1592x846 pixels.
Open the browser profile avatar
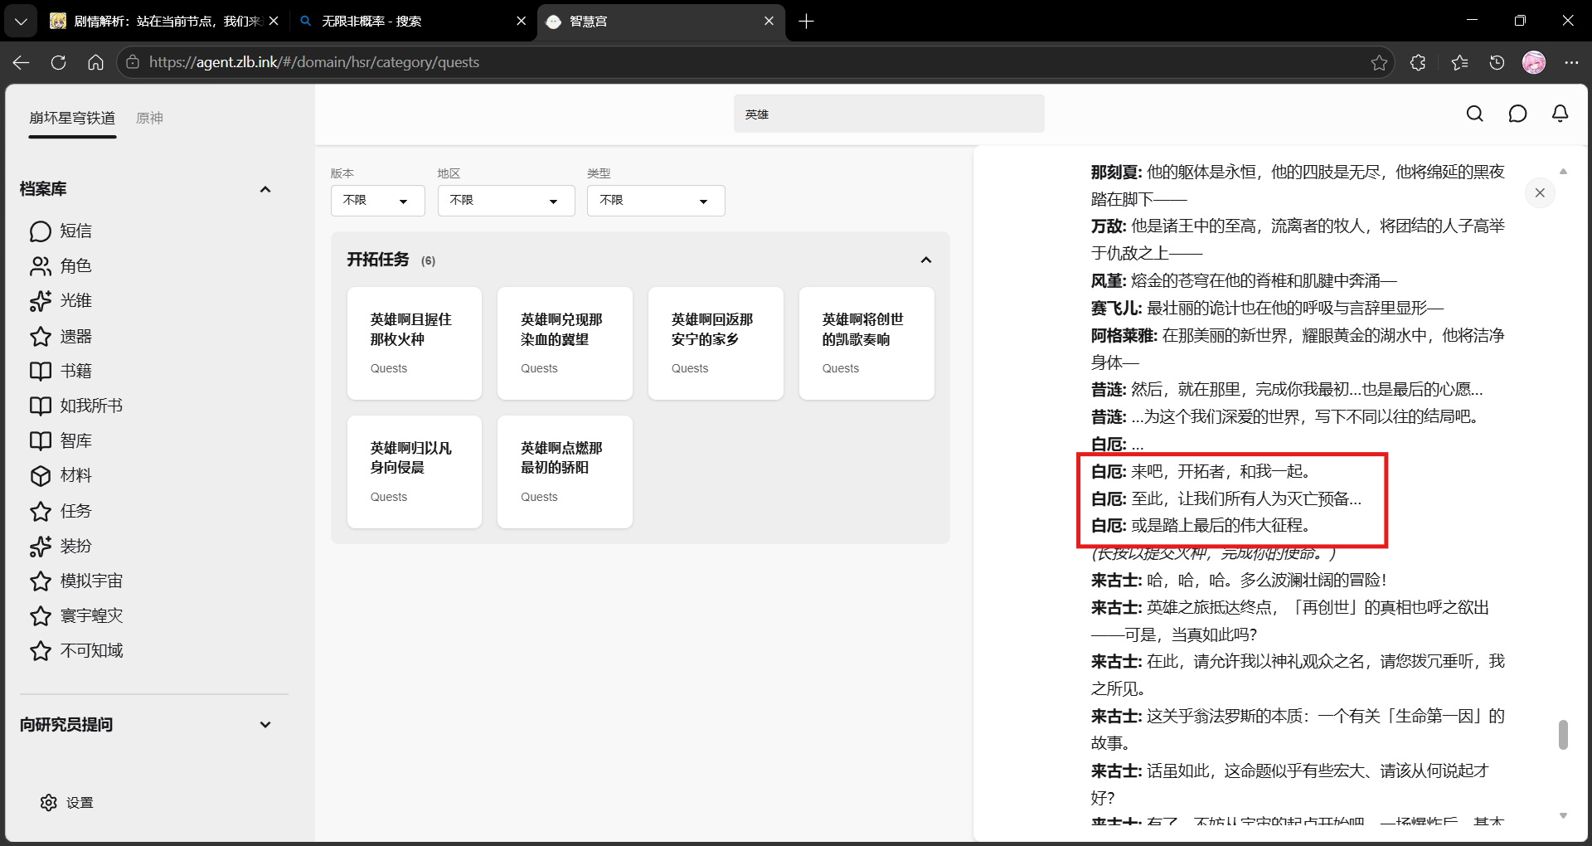coord(1534,62)
